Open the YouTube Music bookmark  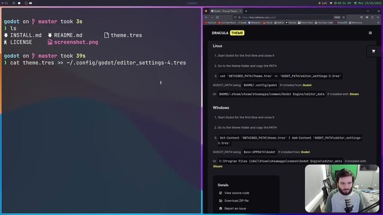tap(227, 23)
